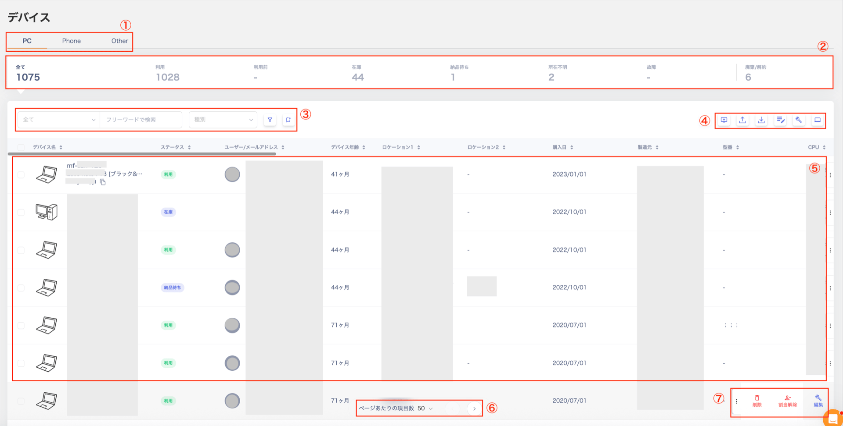Open row menu for the 納品待ち device
The image size is (843, 426).
coord(830,288)
